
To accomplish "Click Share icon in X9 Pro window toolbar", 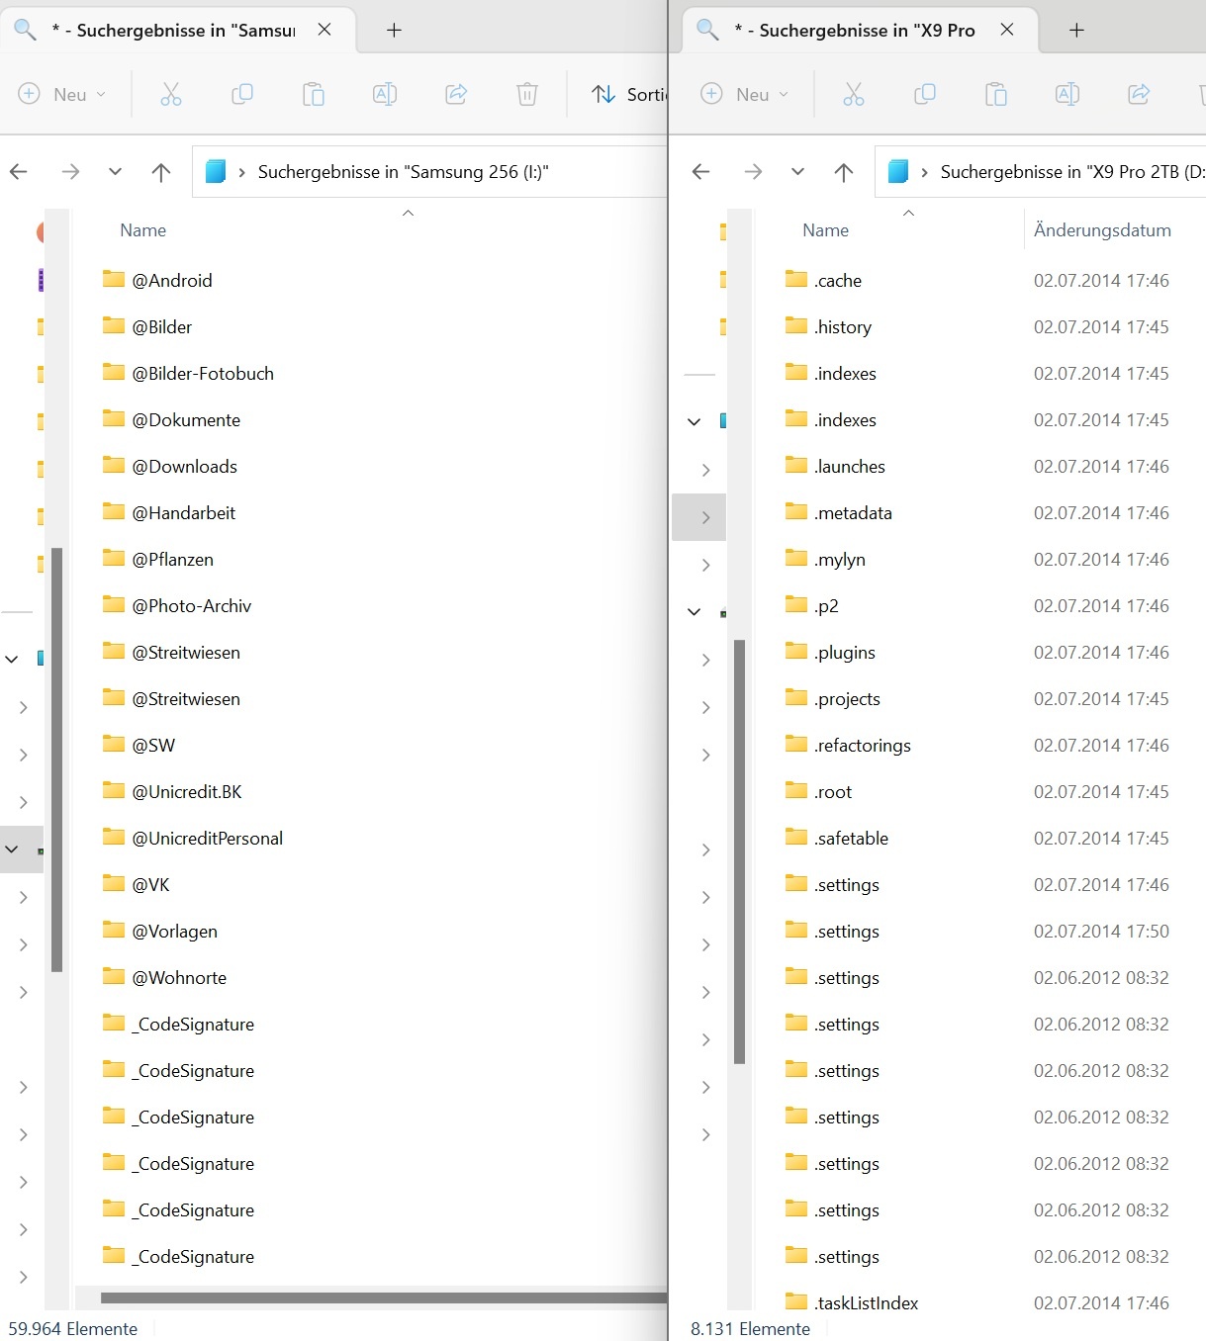I will pyautogui.click(x=1139, y=94).
